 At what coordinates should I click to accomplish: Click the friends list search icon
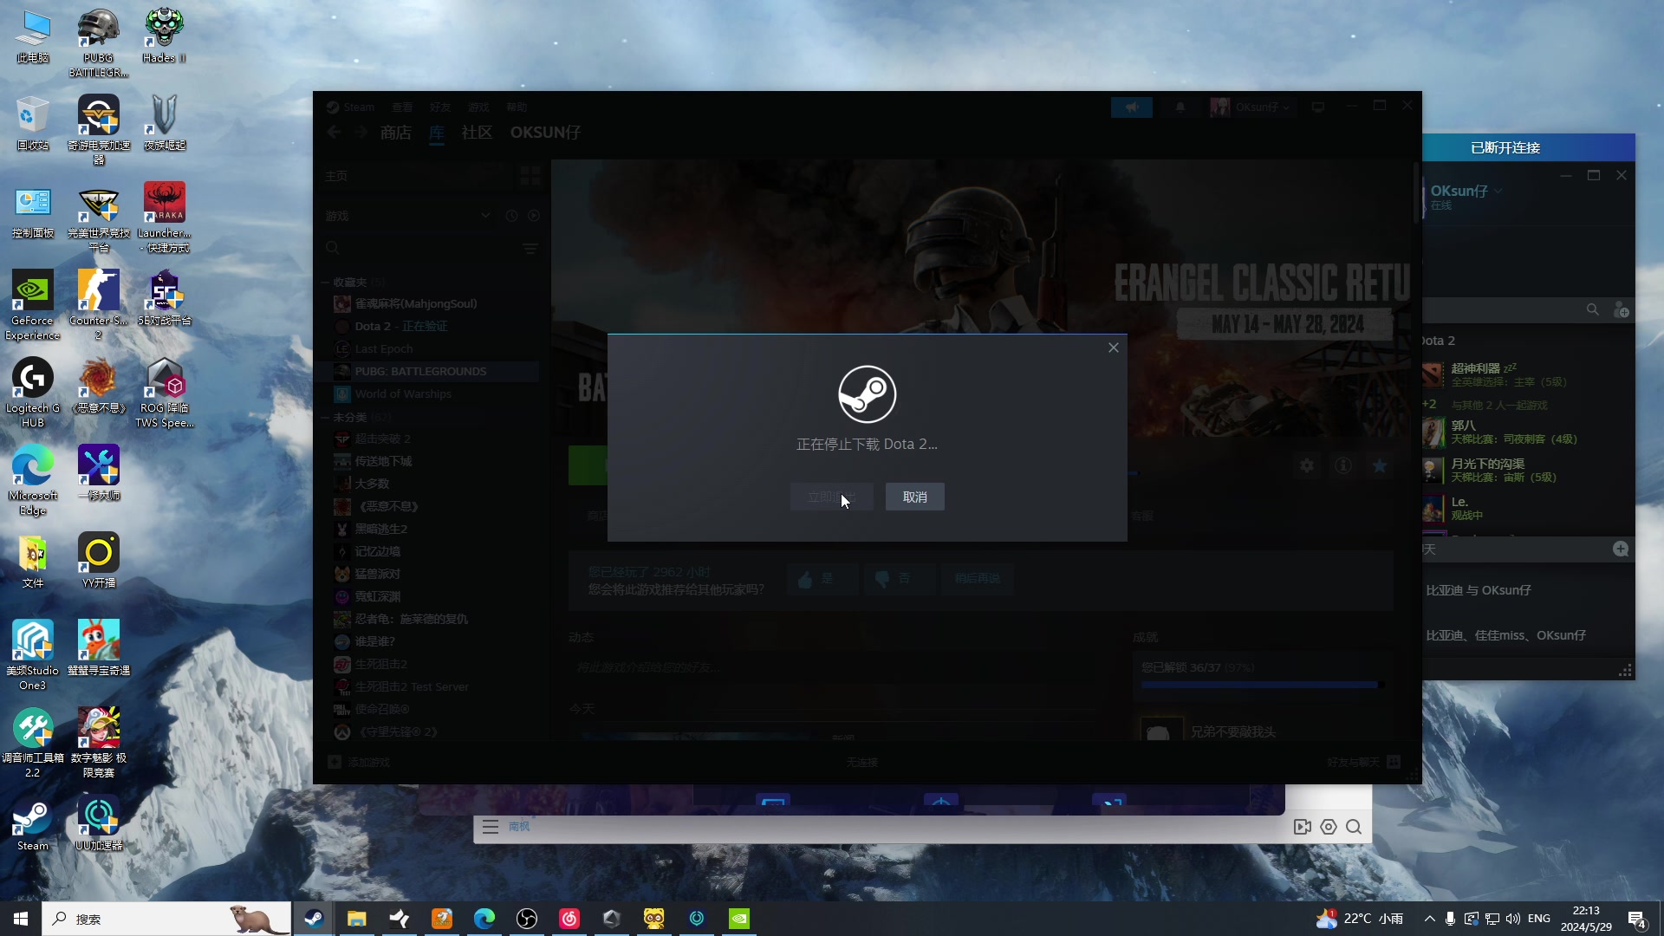click(x=1593, y=309)
